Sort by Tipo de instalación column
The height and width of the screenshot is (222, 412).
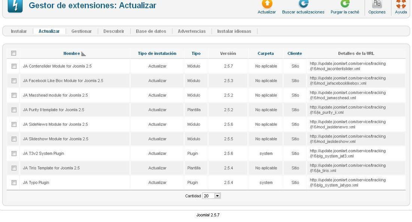157,53
